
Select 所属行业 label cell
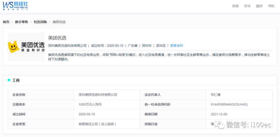(x=173, y=124)
